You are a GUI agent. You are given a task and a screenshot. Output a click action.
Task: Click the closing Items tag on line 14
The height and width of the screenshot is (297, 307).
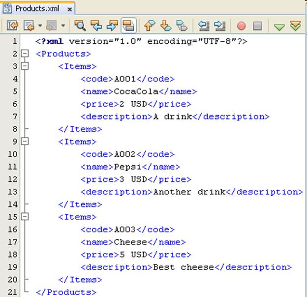80,205
